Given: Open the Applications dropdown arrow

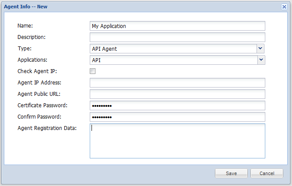Looking at the screenshot, I should pyautogui.click(x=261, y=60).
